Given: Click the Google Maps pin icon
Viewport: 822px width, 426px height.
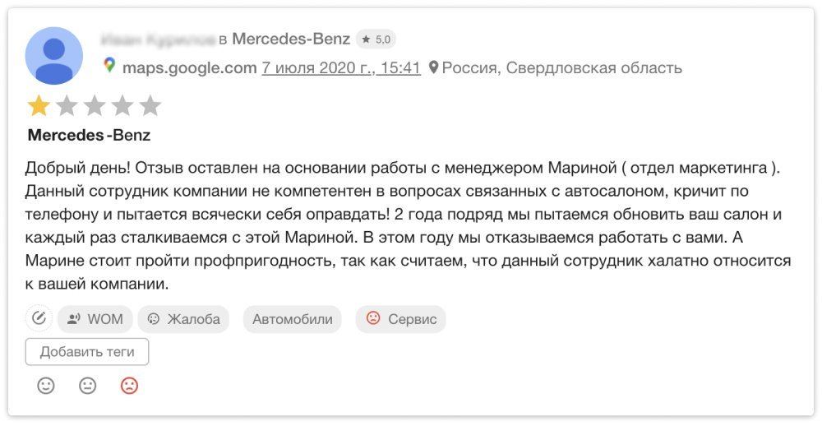Looking at the screenshot, I should [109, 65].
